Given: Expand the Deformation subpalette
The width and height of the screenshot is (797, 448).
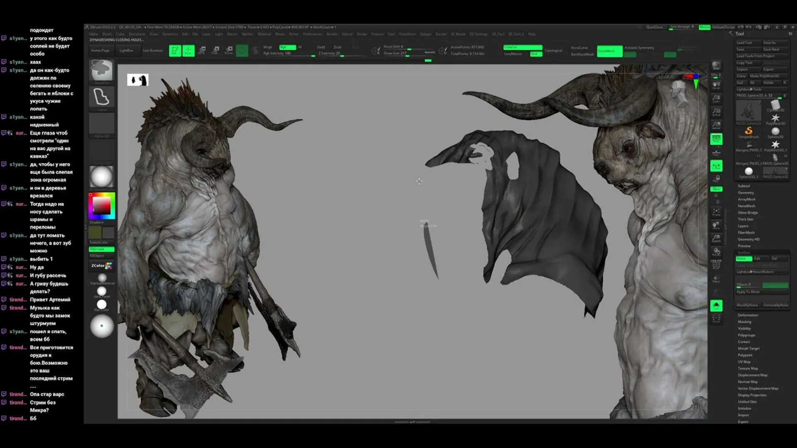Looking at the screenshot, I should tap(748, 315).
